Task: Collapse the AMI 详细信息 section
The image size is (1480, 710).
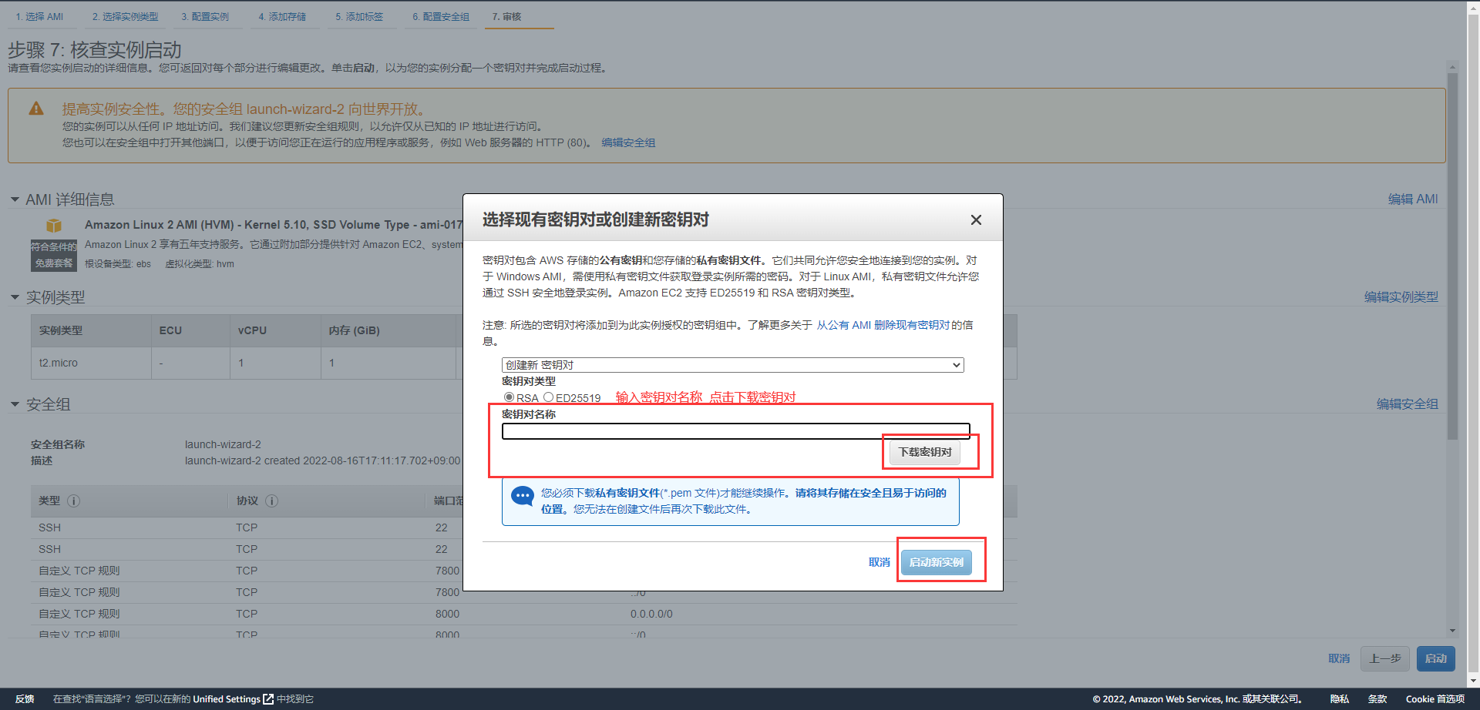Action: [x=15, y=199]
